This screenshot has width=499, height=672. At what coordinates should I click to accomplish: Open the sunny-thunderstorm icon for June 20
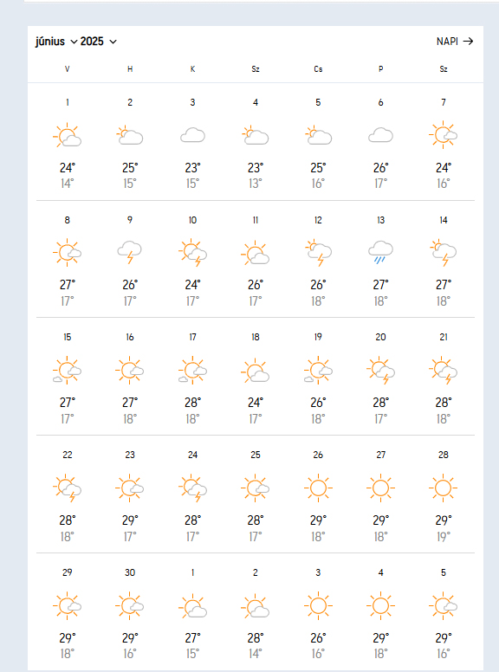380,371
